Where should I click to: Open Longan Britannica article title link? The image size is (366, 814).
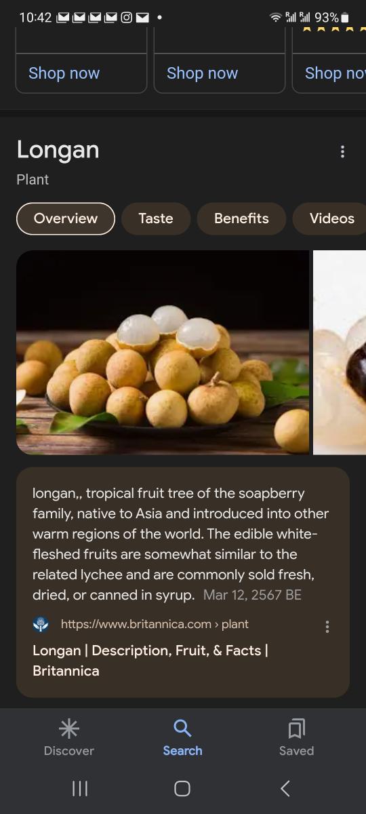(x=150, y=661)
